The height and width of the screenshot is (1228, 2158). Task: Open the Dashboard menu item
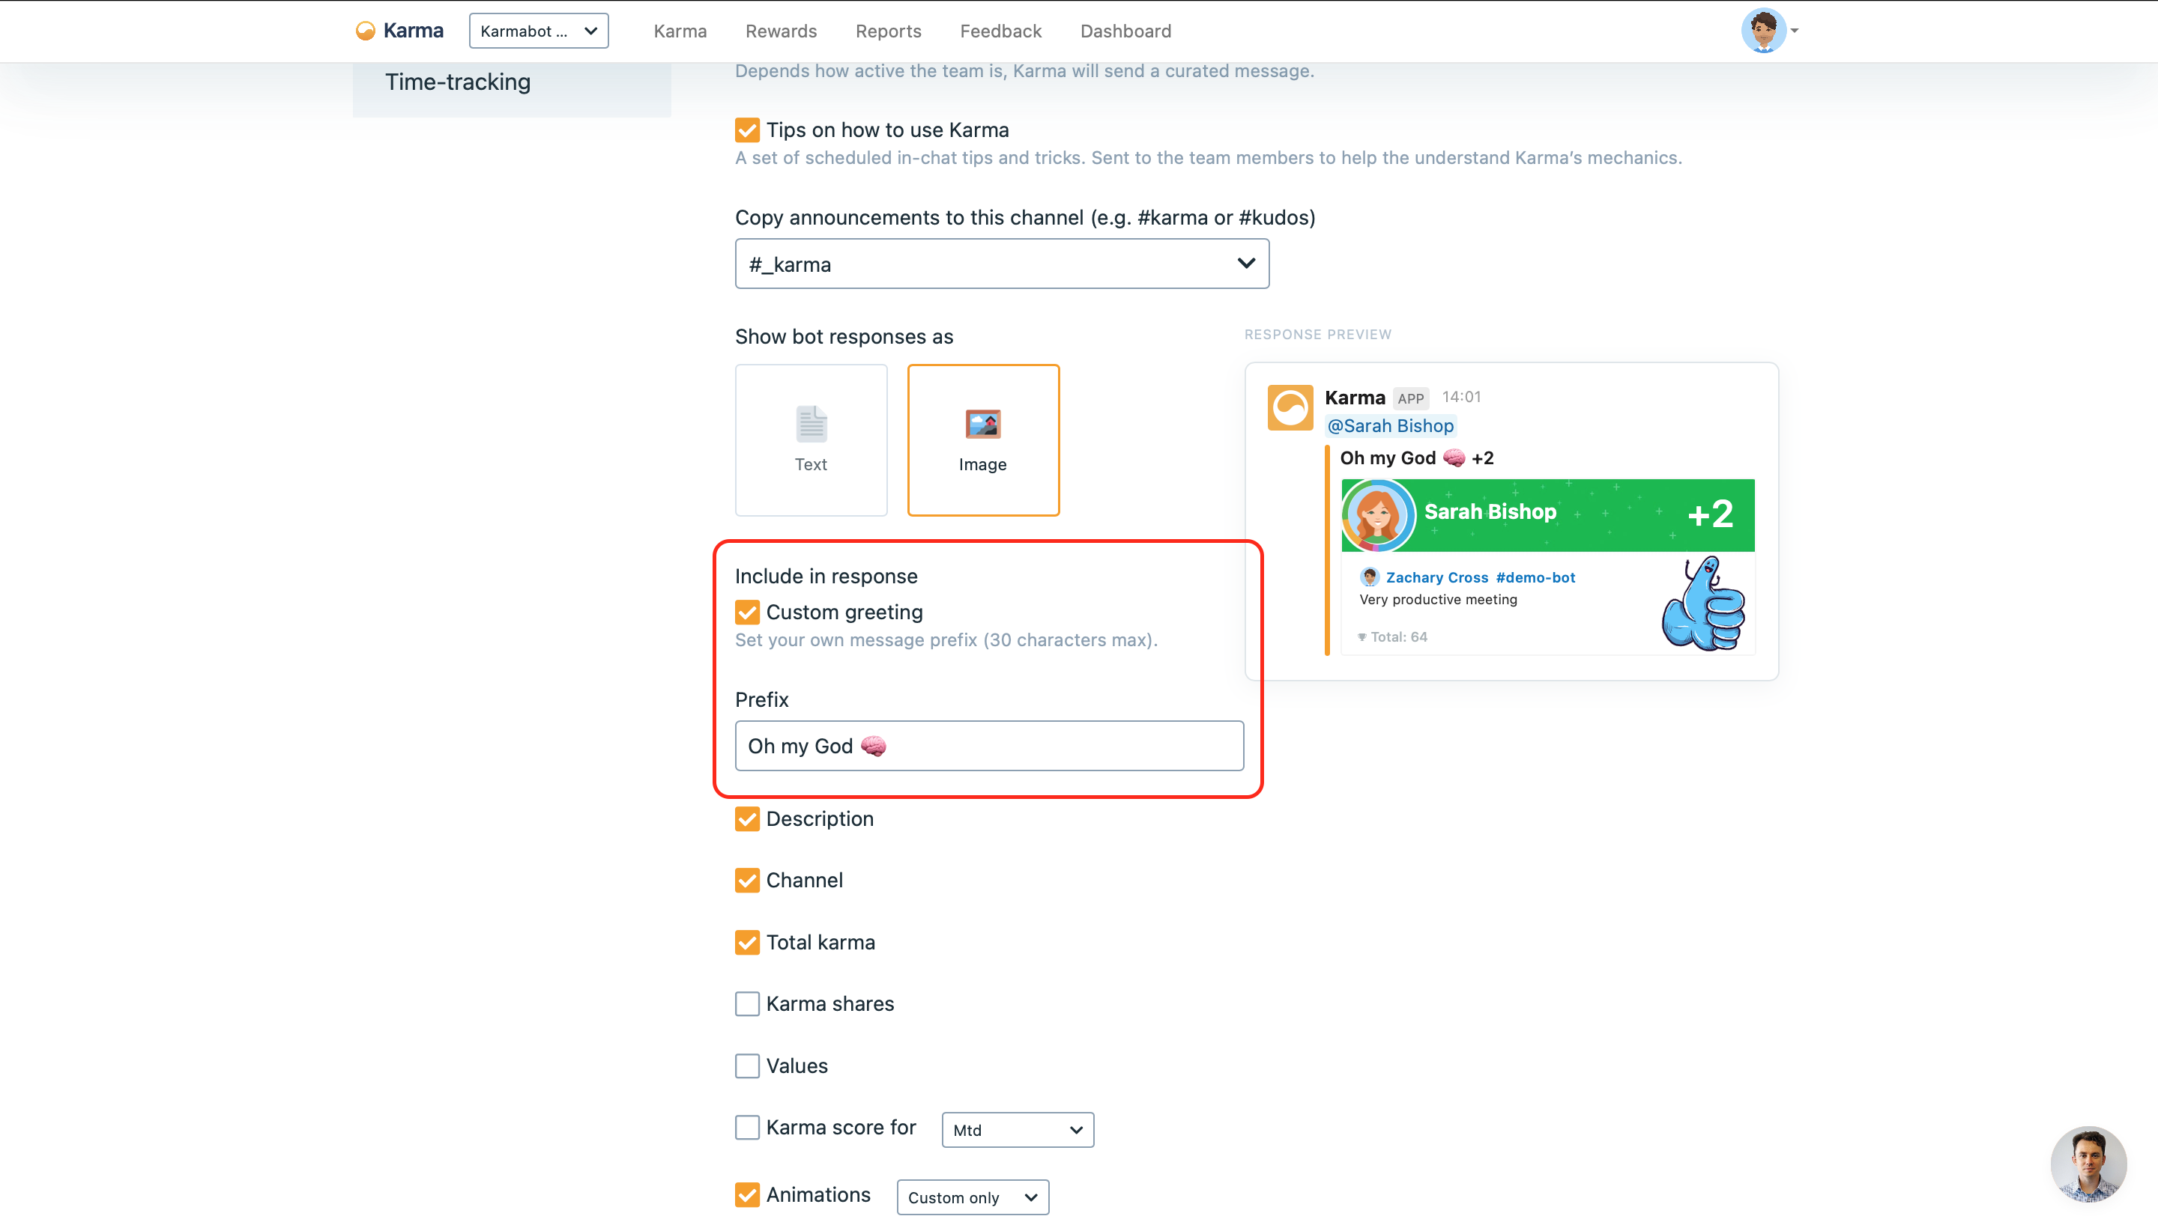pos(1125,31)
